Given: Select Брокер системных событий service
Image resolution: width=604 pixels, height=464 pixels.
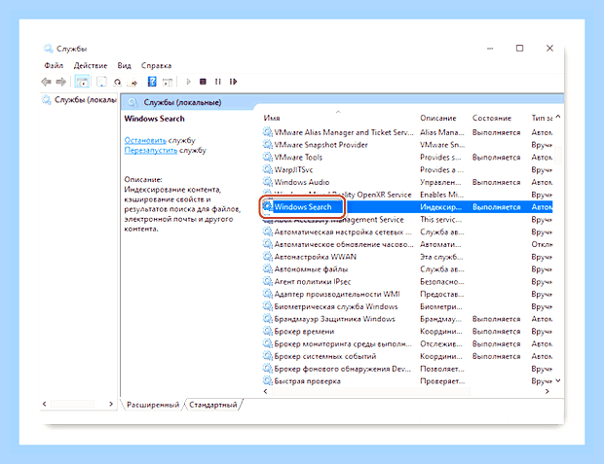Looking at the screenshot, I should point(325,356).
